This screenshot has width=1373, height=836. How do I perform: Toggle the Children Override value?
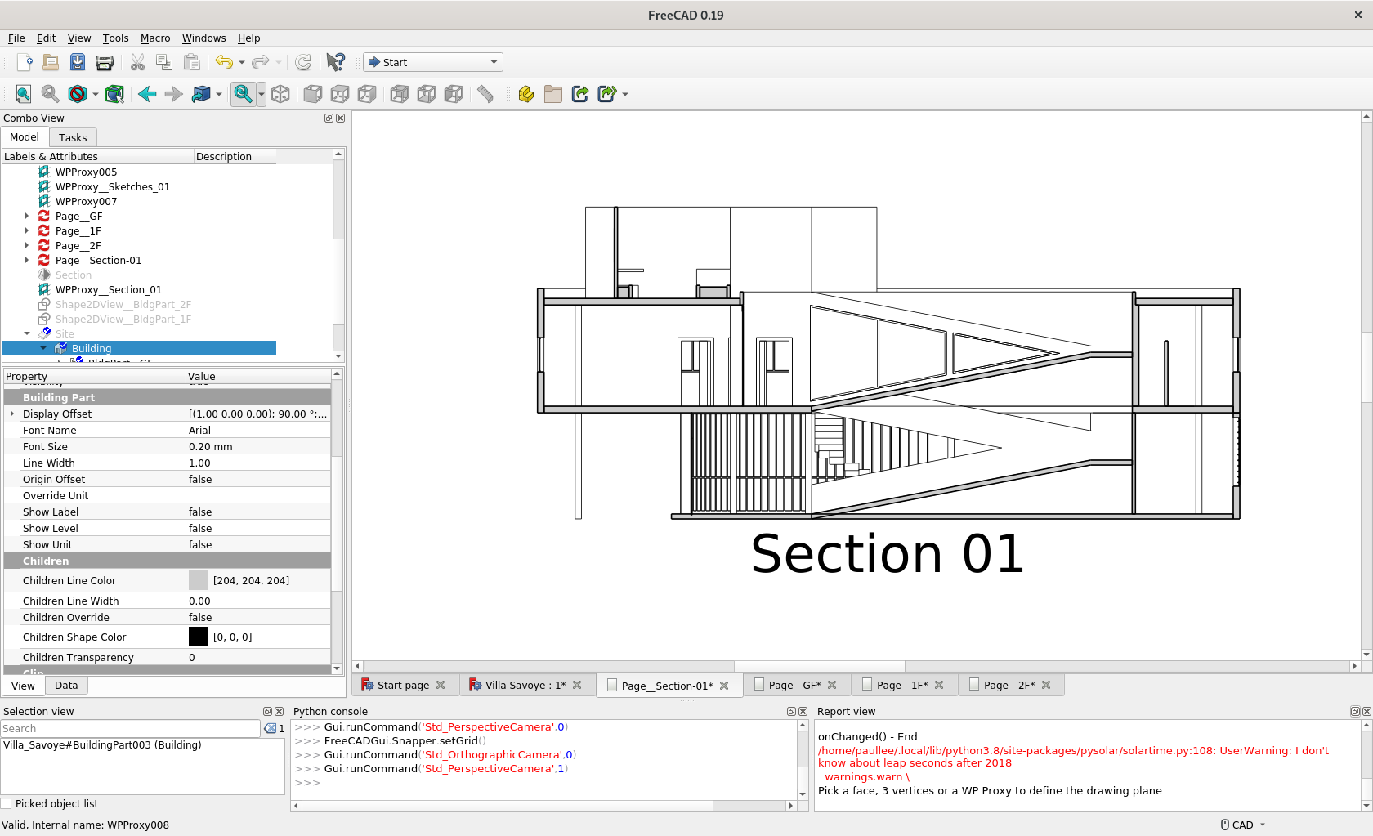point(258,618)
